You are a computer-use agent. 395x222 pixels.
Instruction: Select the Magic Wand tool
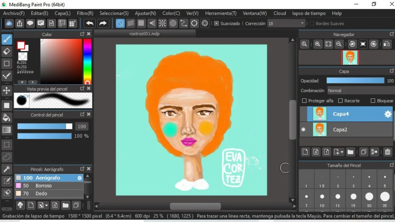[7, 169]
